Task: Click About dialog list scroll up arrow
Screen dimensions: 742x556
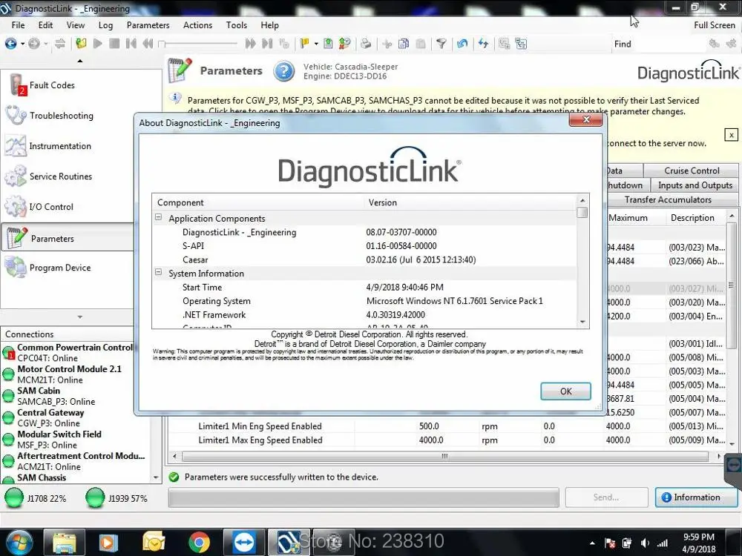Action: tap(582, 200)
